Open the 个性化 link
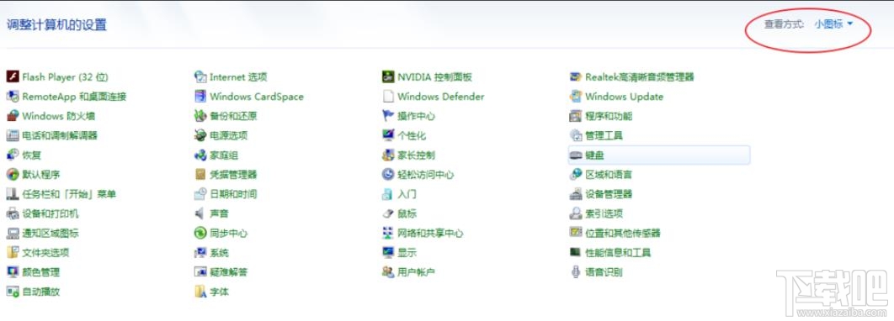 412,135
